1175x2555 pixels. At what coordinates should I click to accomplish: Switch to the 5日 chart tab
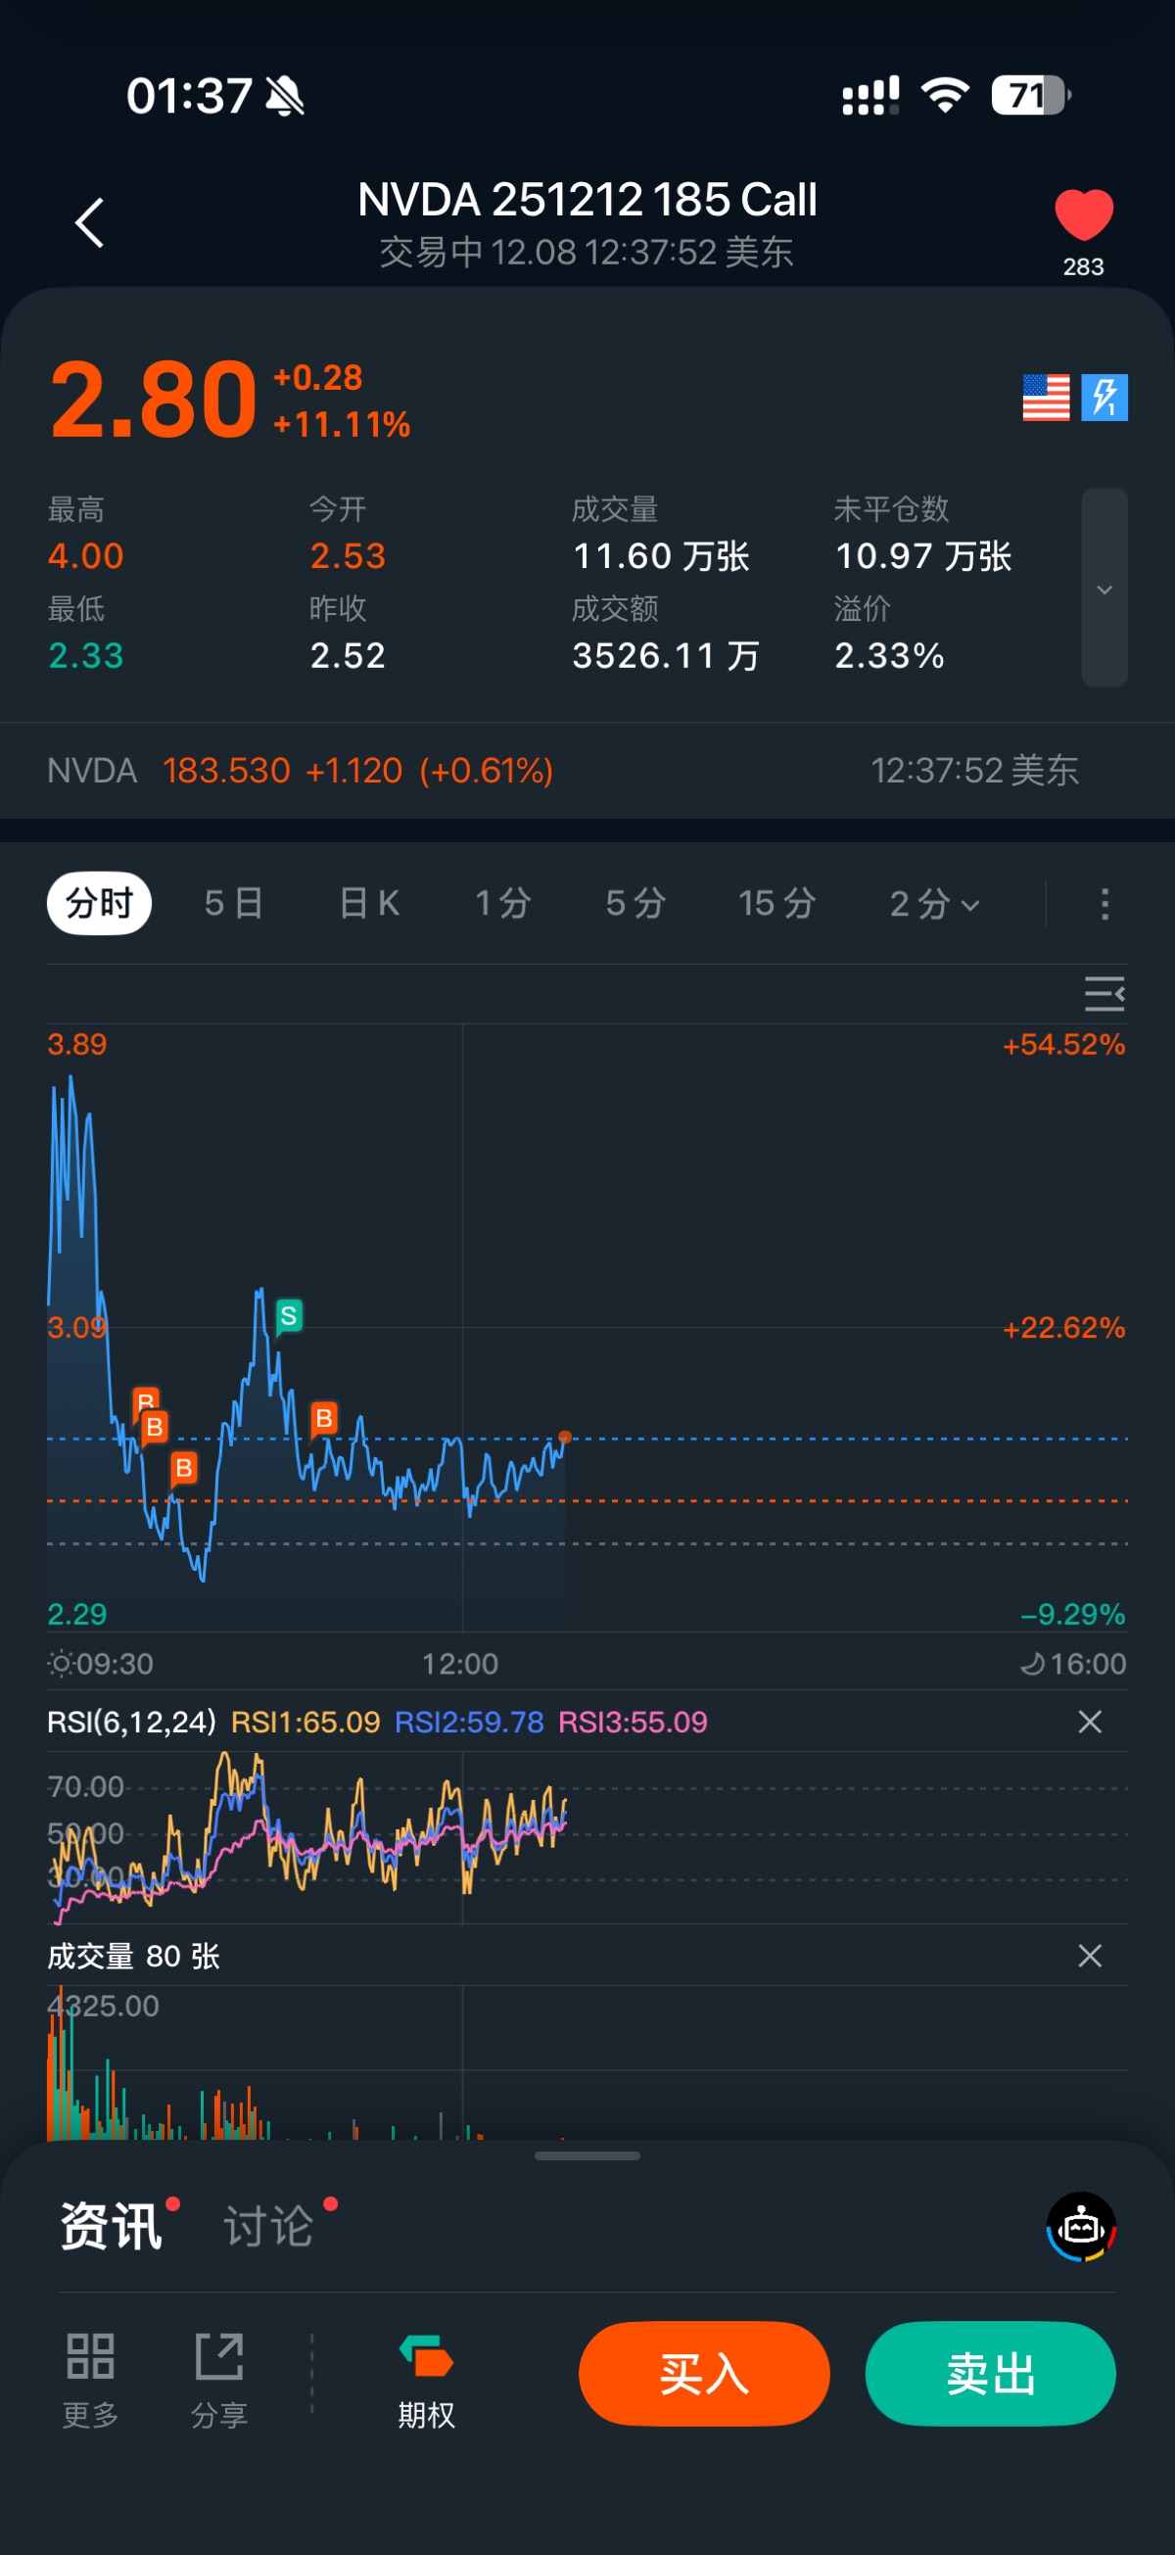[234, 903]
